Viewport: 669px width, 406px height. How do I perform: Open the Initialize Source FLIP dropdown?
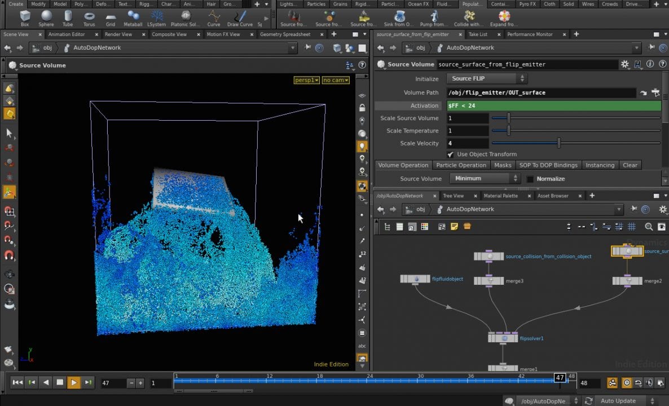487,78
